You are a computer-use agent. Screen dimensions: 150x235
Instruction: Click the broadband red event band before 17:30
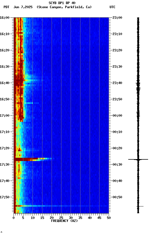click(33, 159)
